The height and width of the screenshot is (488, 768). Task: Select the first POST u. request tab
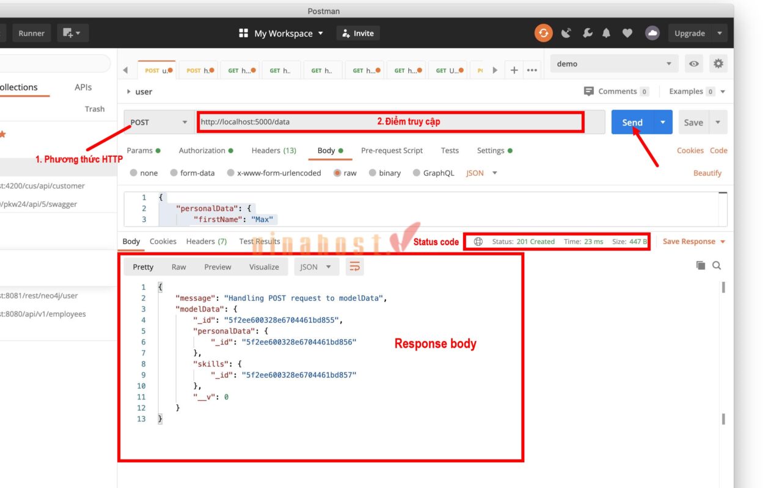click(x=156, y=70)
